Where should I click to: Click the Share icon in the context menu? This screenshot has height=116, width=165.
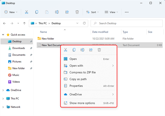tap(91, 50)
